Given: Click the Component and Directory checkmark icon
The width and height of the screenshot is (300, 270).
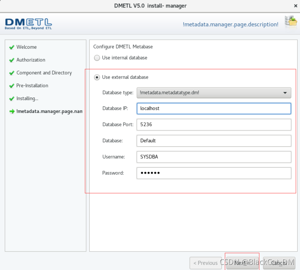Looking at the screenshot, I should pyautogui.click(x=12, y=73).
